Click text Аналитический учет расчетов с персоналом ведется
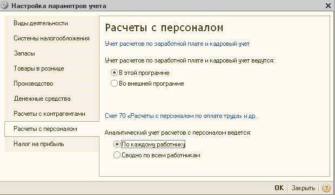This screenshot has height=195, width=335. click(x=178, y=133)
